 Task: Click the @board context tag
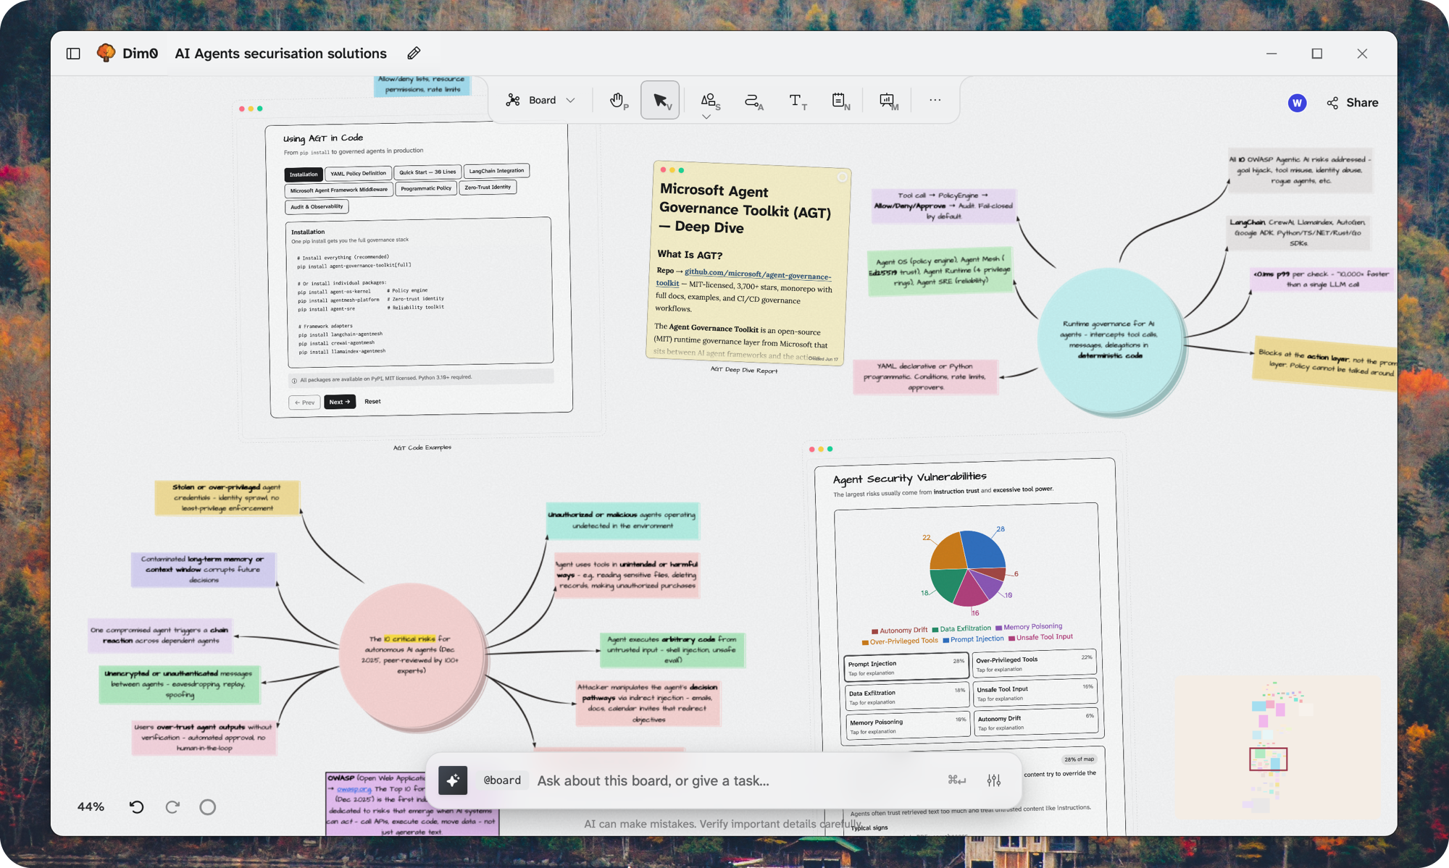tap(502, 780)
